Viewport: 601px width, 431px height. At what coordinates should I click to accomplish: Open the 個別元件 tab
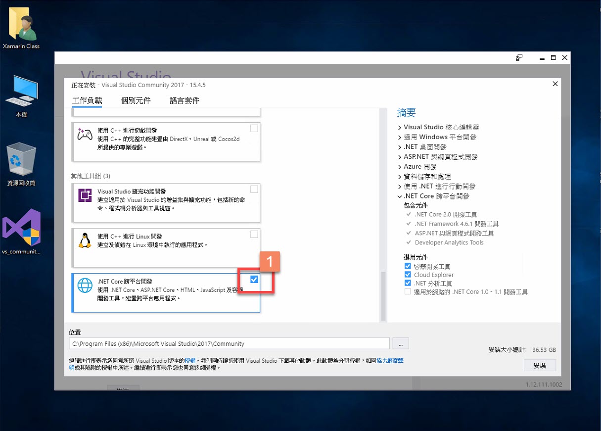(x=136, y=100)
